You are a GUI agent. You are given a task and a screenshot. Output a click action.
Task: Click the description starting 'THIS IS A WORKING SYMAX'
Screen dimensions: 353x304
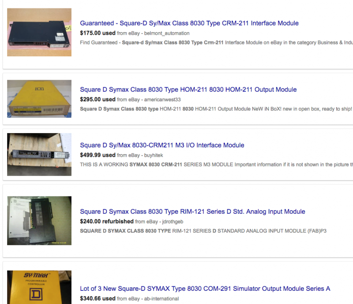click(216, 165)
